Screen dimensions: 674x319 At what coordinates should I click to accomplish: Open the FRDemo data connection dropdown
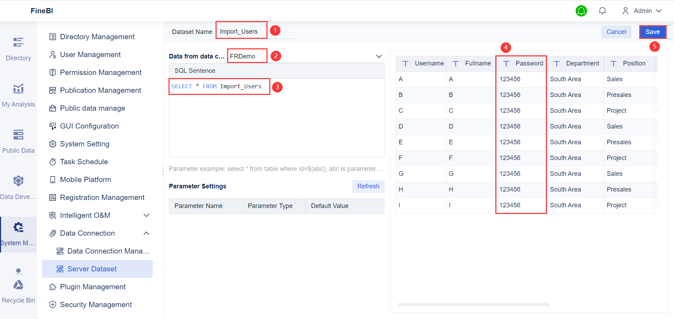coord(379,56)
